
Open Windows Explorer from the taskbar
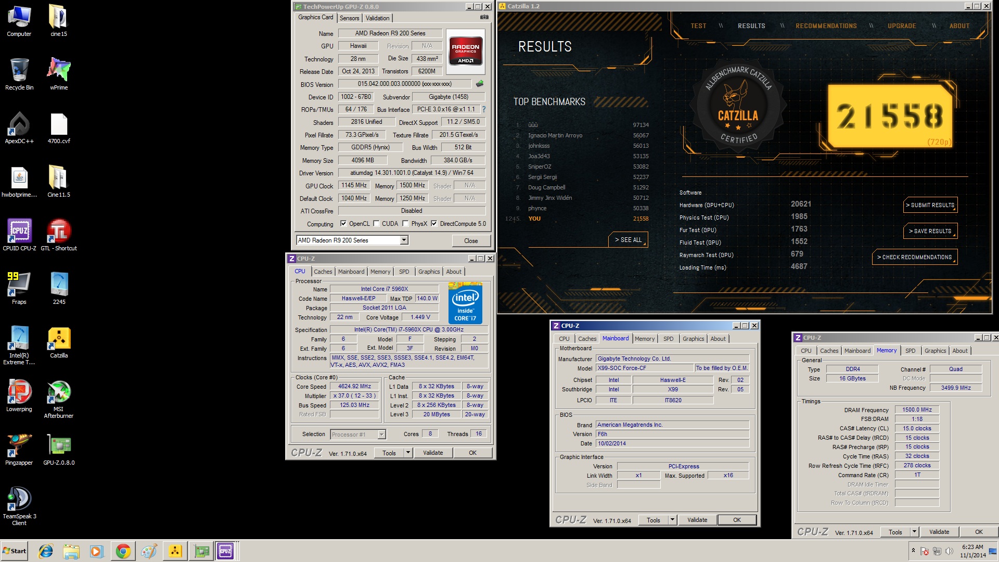tap(71, 551)
